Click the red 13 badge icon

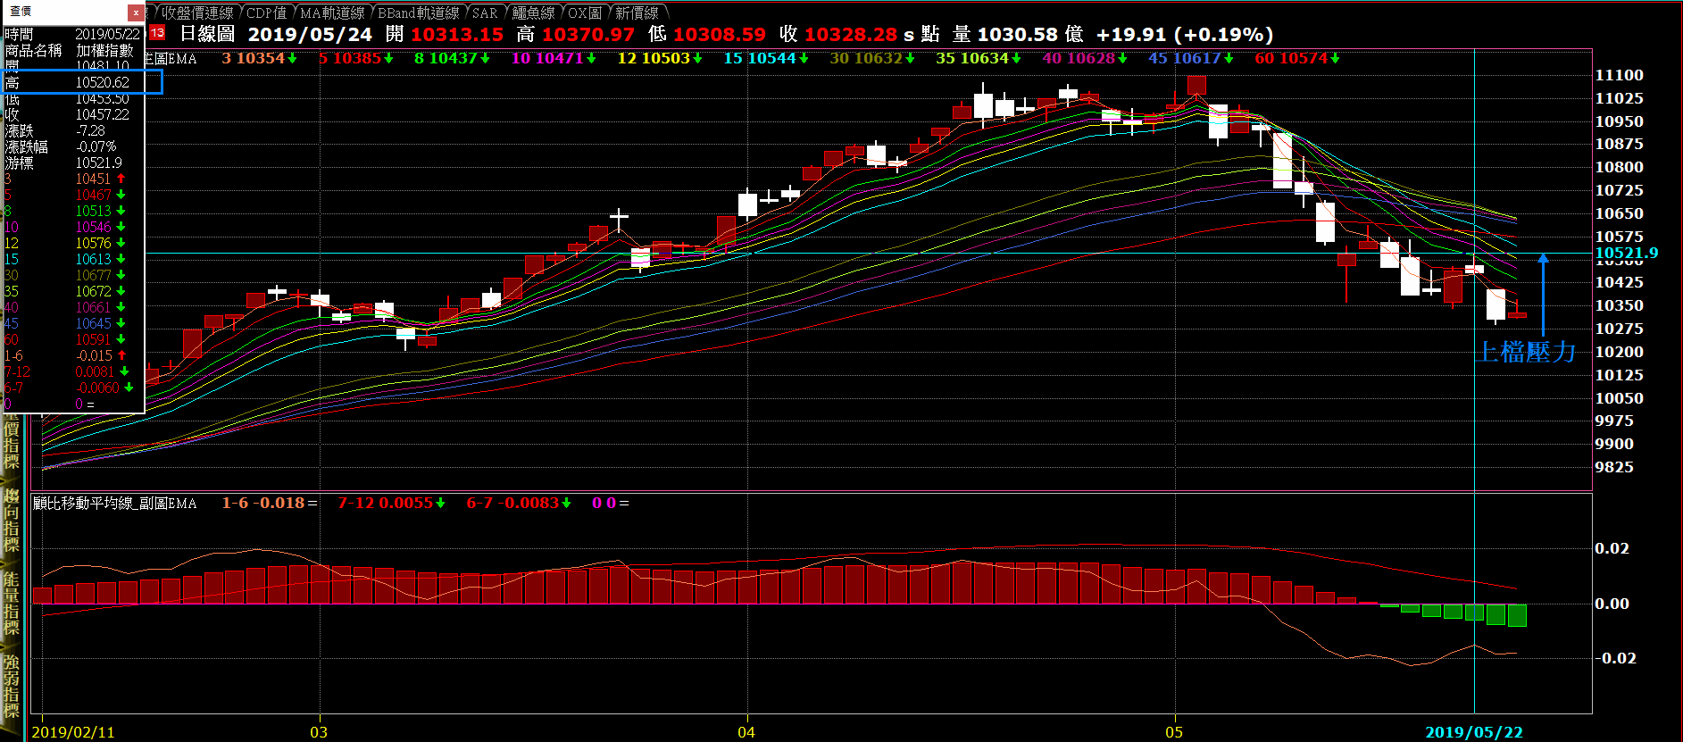point(158,33)
